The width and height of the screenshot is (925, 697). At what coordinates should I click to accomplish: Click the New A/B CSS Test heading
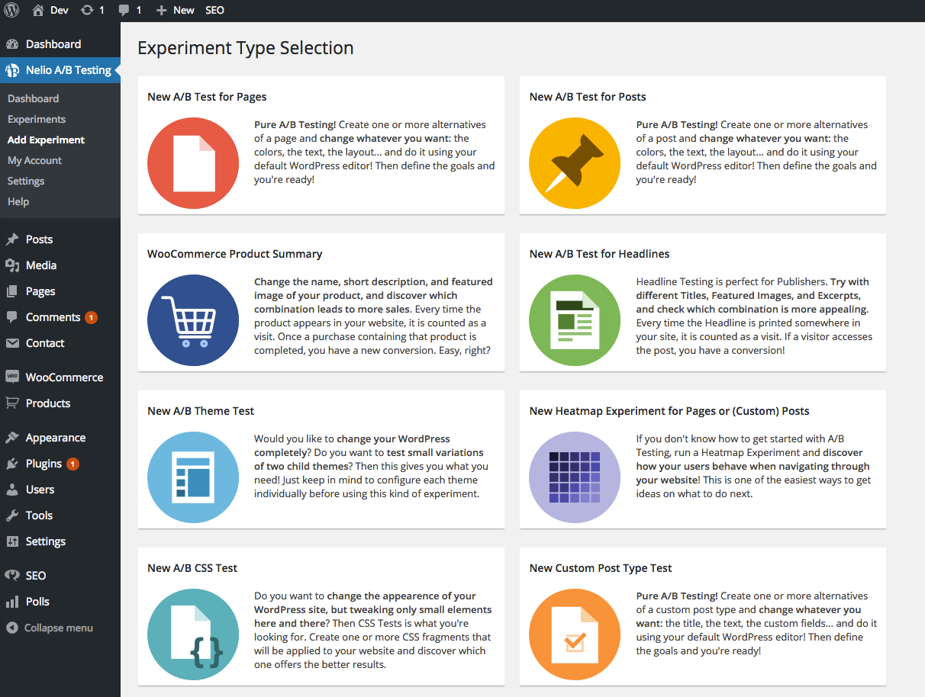tap(192, 568)
